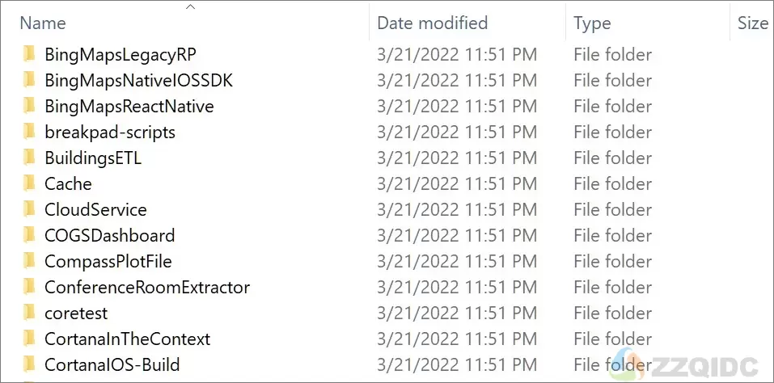Select the CortanaInTheContext folder name
This screenshot has height=383, width=774.
[x=127, y=339]
